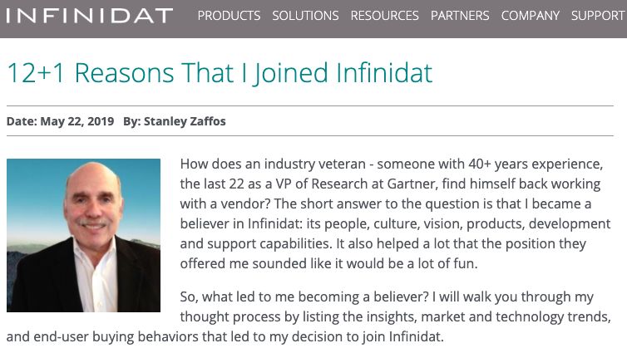Image resolution: width=627 pixels, height=348 pixels.
Task: Open the SUPPORT menu
Action: tap(597, 16)
